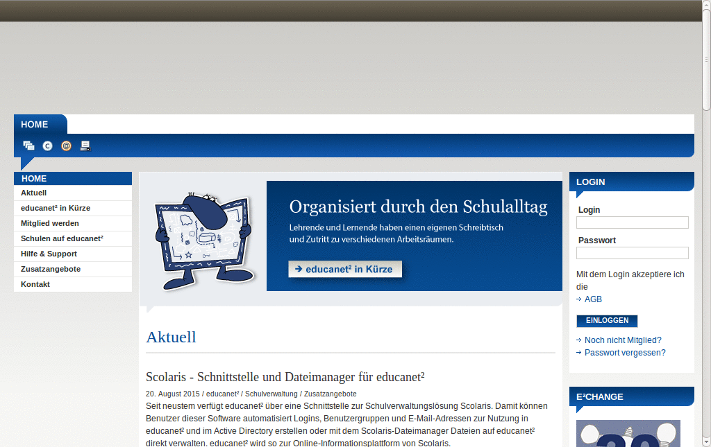
Task: Click the educanet² category tag under the article
Action: [x=223, y=394]
